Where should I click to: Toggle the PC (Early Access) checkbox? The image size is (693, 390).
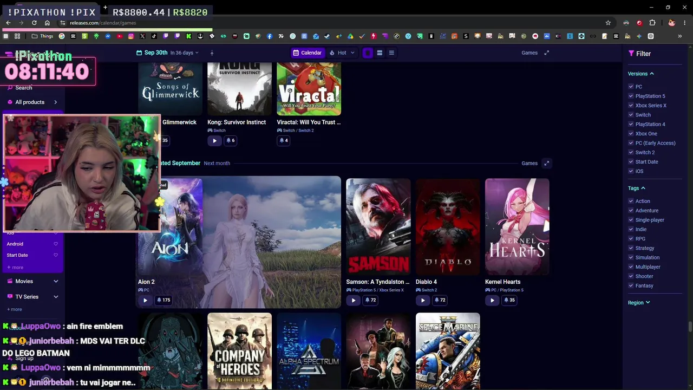coord(631,143)
